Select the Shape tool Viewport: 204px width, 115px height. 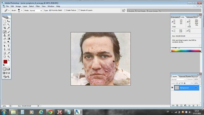tap(9, 49)
